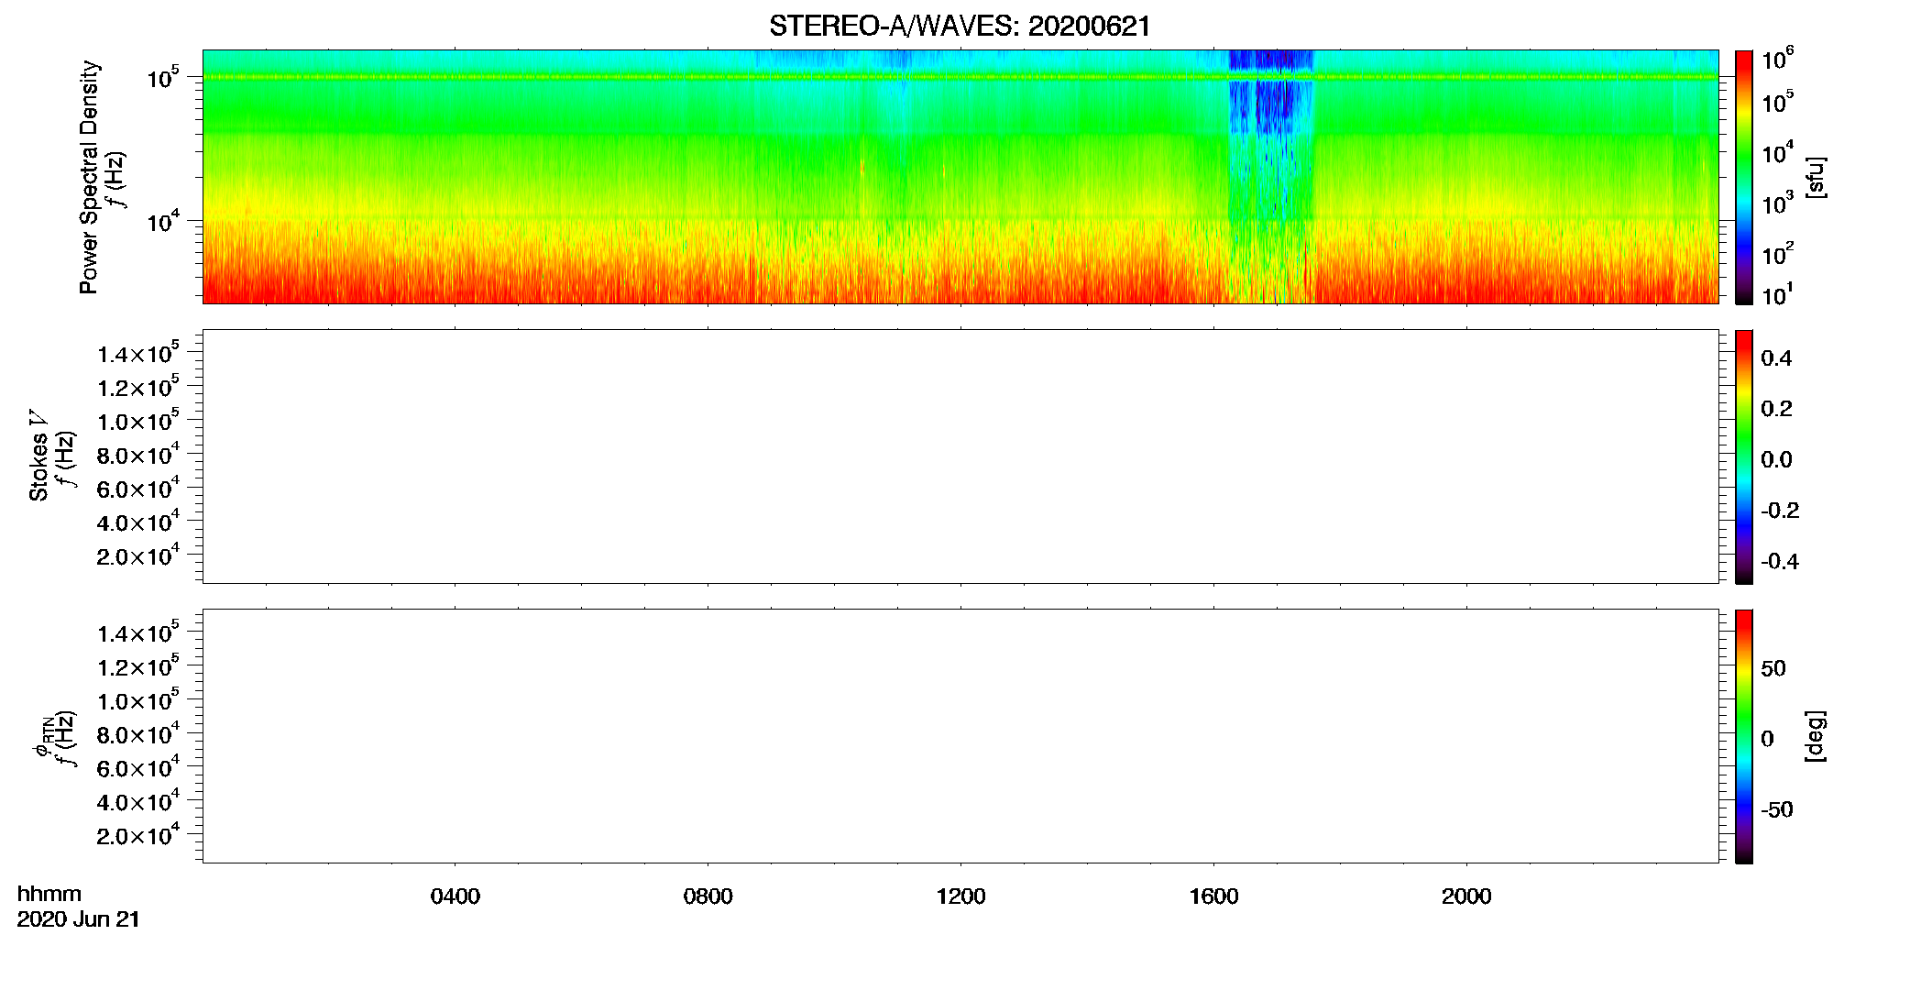The height and width of the screenshot is (990, 1921).
Task: Click the 10⁴ frequency tick of the spectrogram axis
Action: pos(164,221)
